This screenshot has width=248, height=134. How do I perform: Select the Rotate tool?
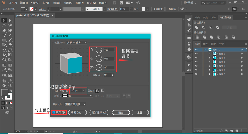coord(4,50)
